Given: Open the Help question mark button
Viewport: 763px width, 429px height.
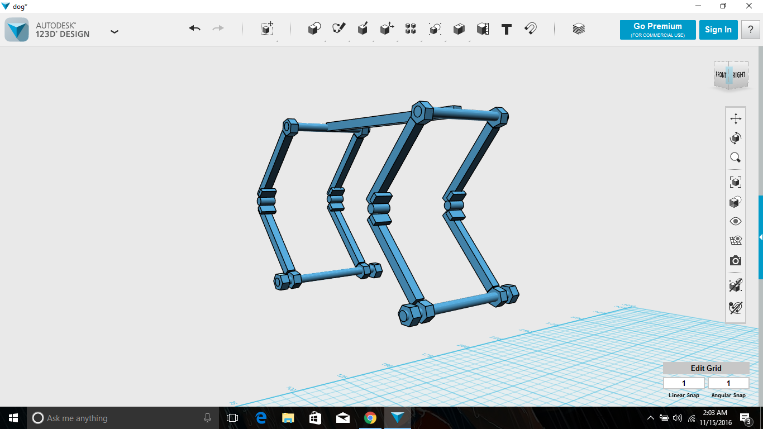Looking at the screenshot, I should click(750, 30).
